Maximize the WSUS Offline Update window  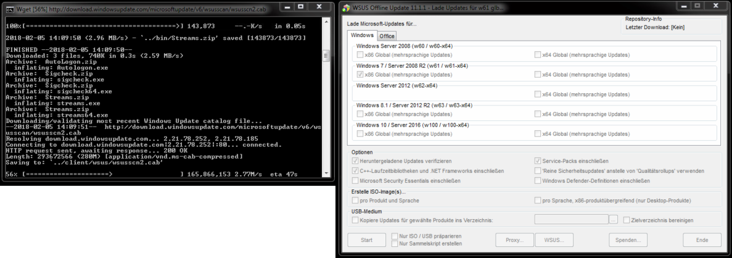694,7
